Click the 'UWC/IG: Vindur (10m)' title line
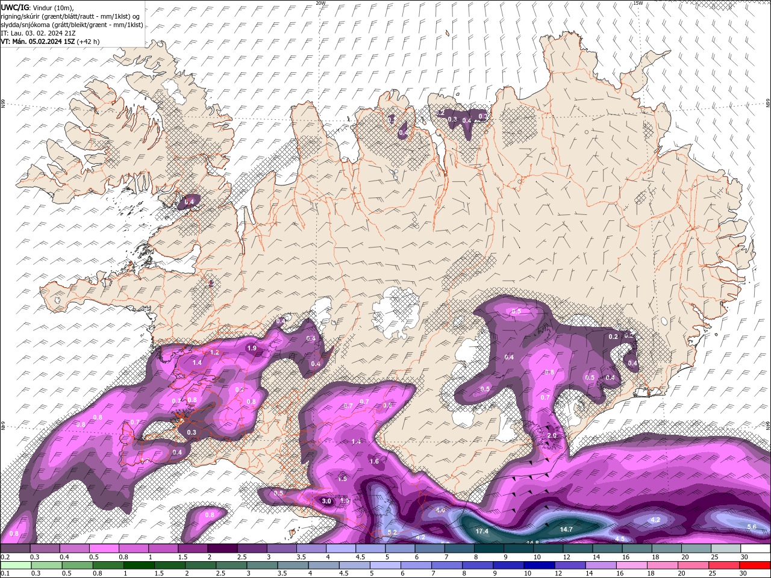The width and height of the screenshot is (771, 578). pos(38,7)
